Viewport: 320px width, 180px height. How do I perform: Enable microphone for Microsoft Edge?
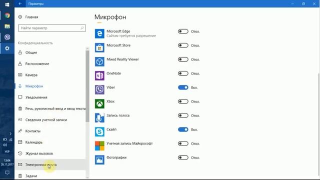[183, 31]
